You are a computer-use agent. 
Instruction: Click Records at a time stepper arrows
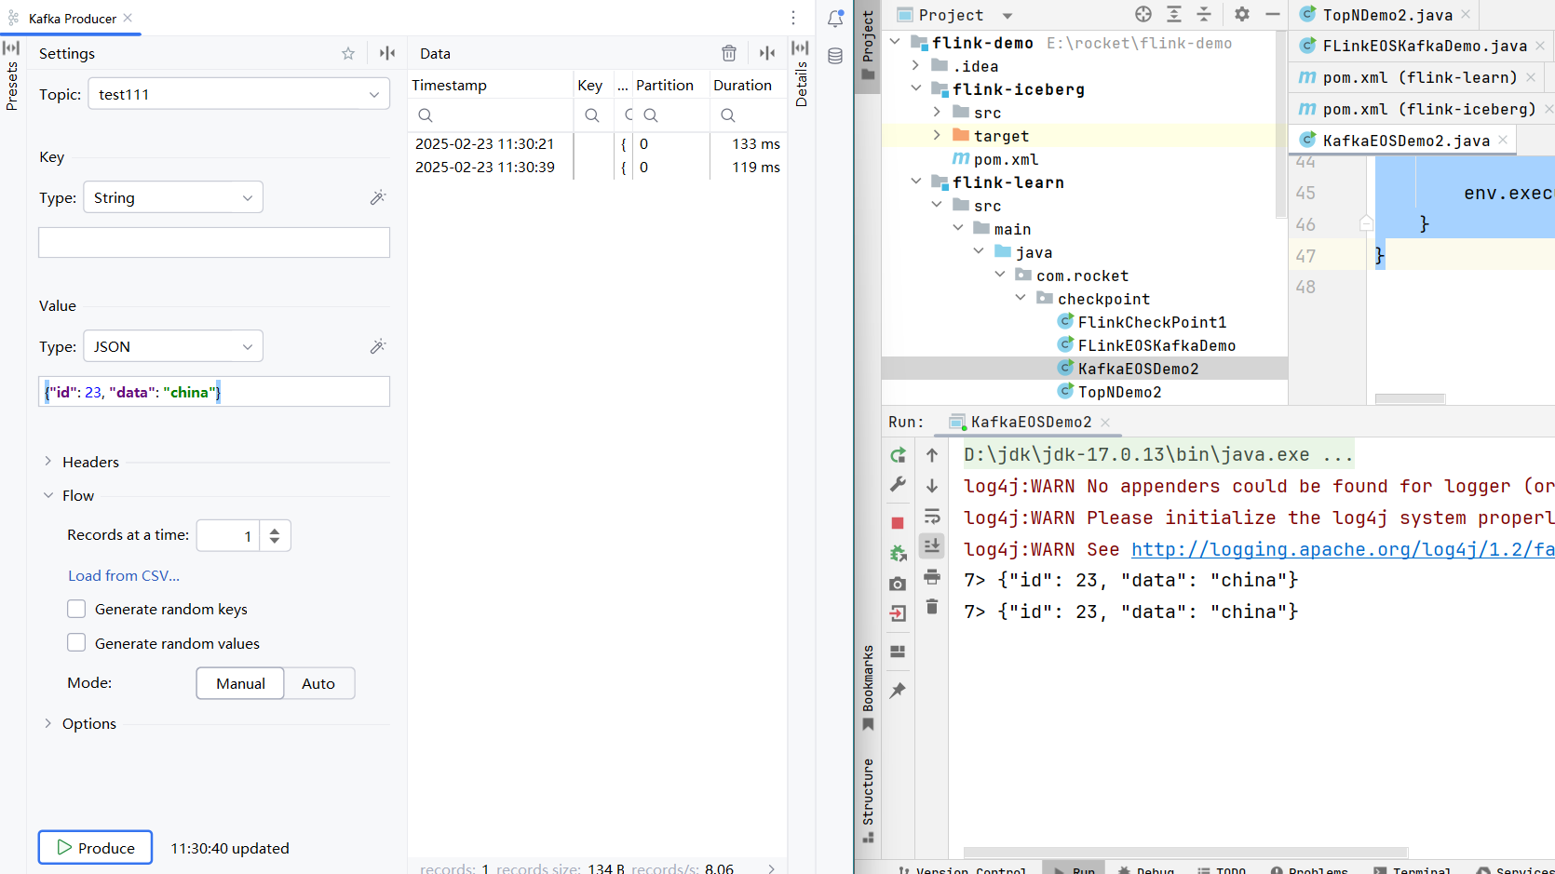pos(274,535)
